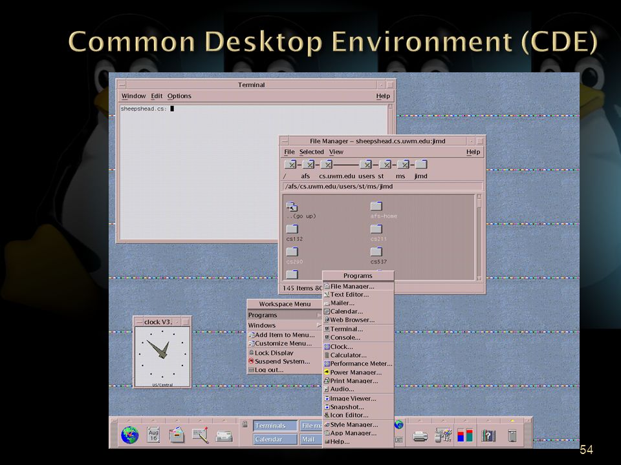
Task: Click the lock display padlock icon
Action: [245, 424]
